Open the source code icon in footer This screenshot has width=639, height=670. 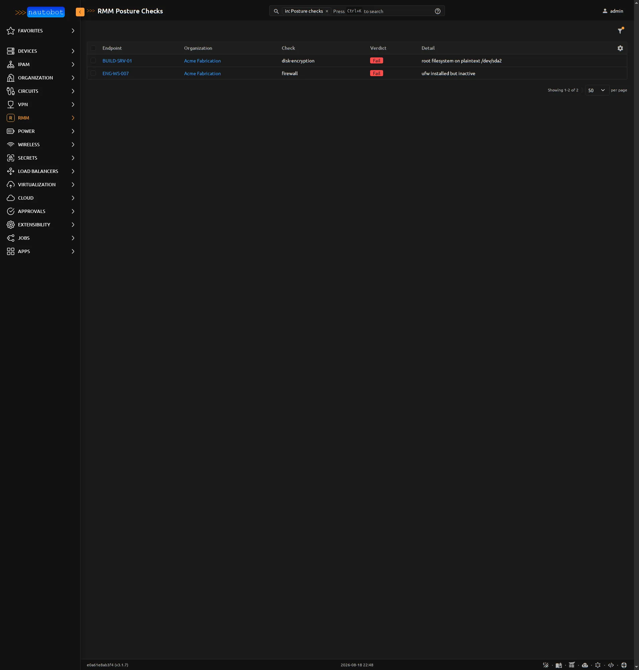tap(611, 665)
